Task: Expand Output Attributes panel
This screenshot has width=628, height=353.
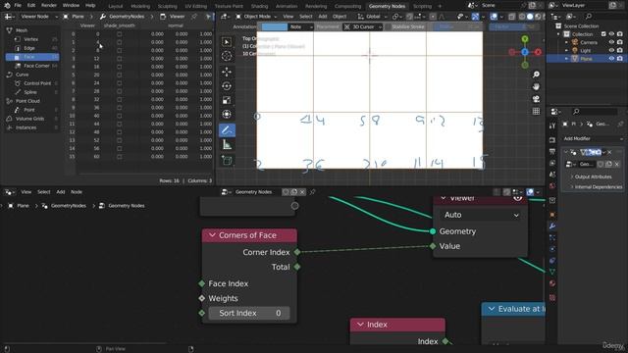Action: click(593, 176)
